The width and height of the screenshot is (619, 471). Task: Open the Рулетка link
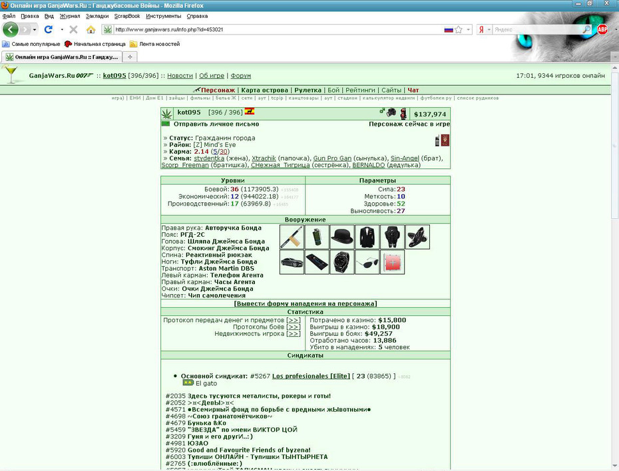pos(308,90)
